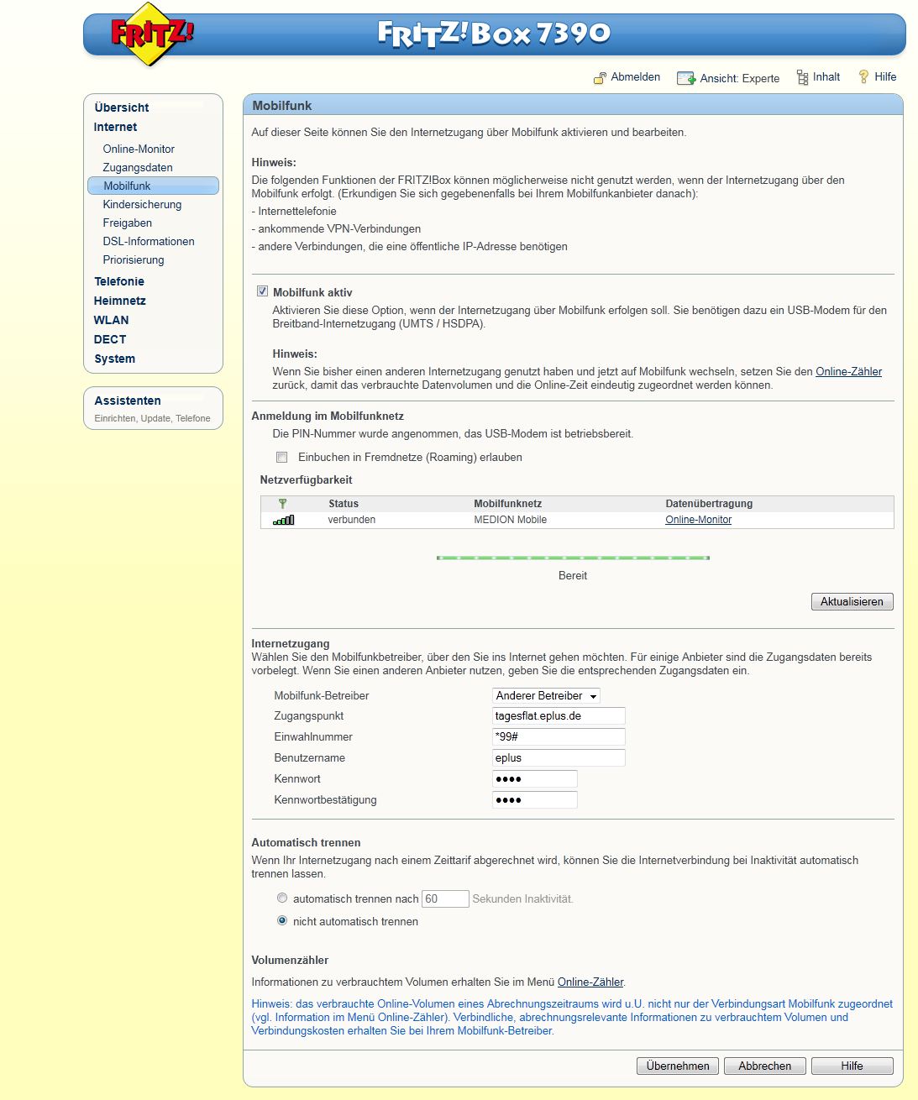
Task: Open Übersicht in the sidebar
Action: (x=122, y=107)
